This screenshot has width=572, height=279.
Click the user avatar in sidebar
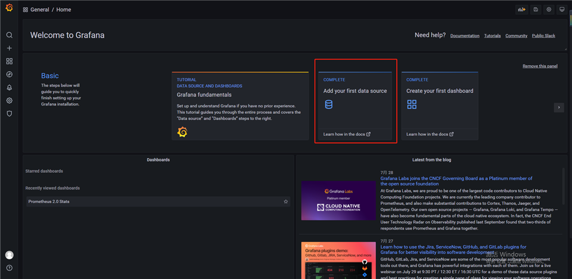click(10, 255)
